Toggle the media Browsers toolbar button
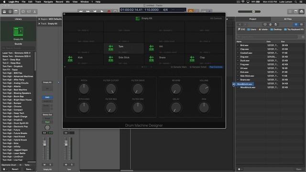The height and width of the screenshot is (172, 306). click(x=302, y=11)
